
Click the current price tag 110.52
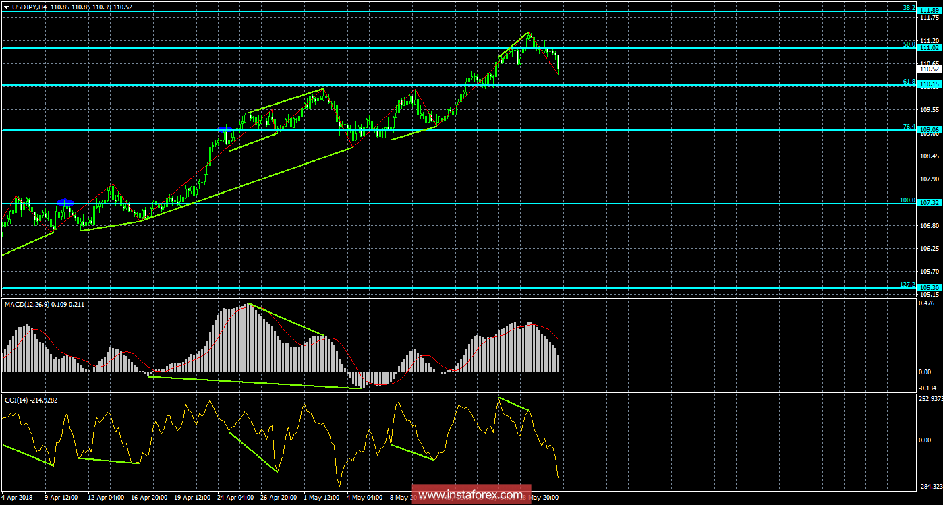click(x=930, y=69)
